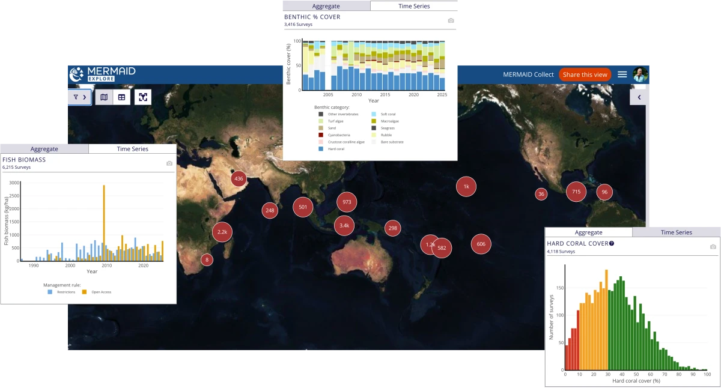
Task: Toggle Turf algae legend entry
Action: tap(330, 121)
